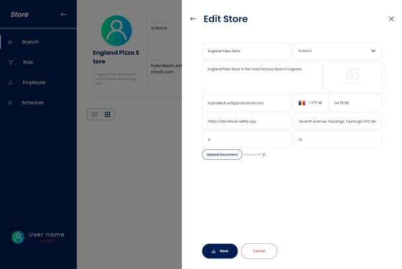Click the Cancel button
The height and width of the screenshot is (269, 402).
[259, 251]
